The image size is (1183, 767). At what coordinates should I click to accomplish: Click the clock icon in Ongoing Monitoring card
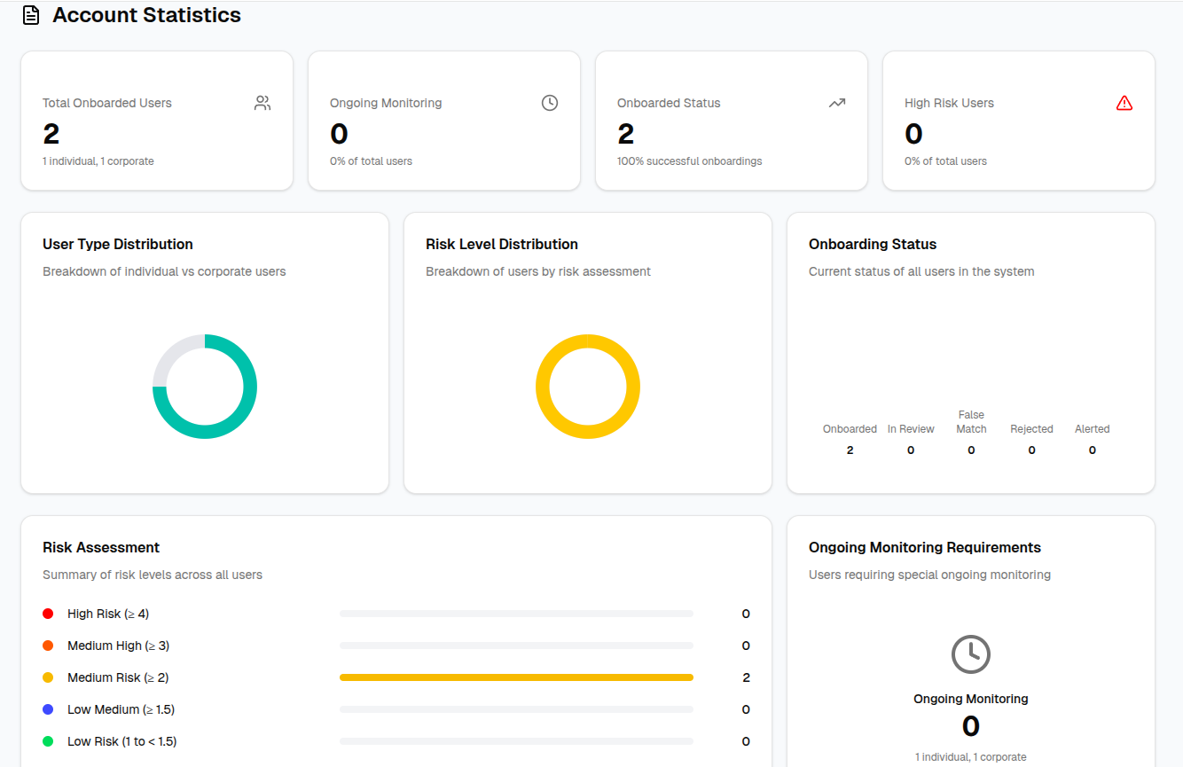coord(550,103)
